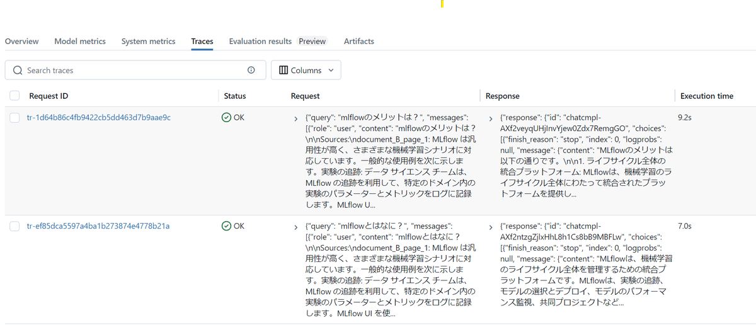The image size is (756, 325).
Task: Click the 7.0s execution time cell
Action: pyautogui.click(x=685, y=225)
